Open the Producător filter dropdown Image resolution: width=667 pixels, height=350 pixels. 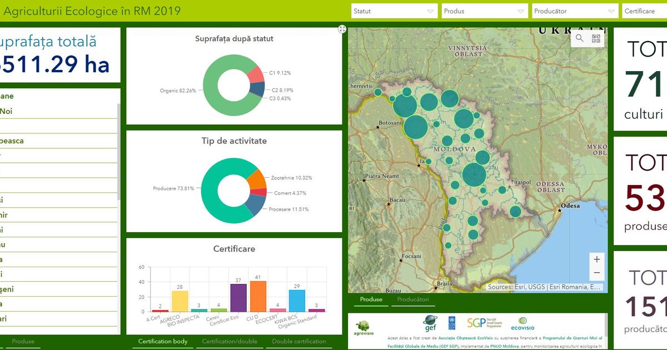click(575, 11)
